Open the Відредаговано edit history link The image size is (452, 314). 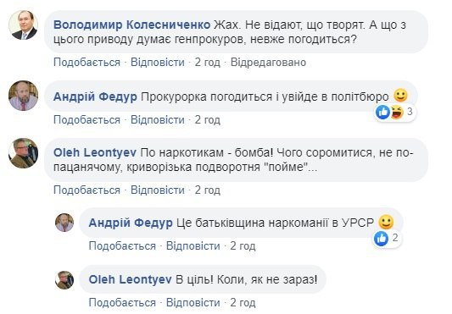point(268,62)
